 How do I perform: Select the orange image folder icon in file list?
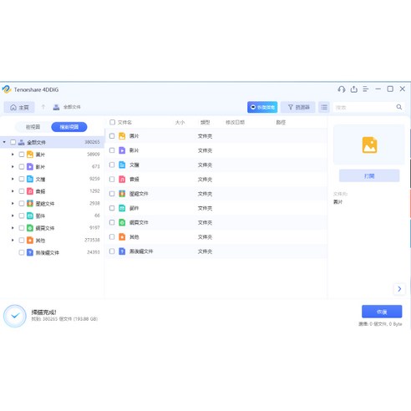122,136
